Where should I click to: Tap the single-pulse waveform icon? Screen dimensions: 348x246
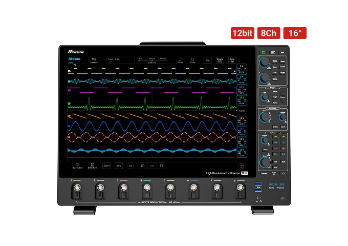tap(161, 166)
